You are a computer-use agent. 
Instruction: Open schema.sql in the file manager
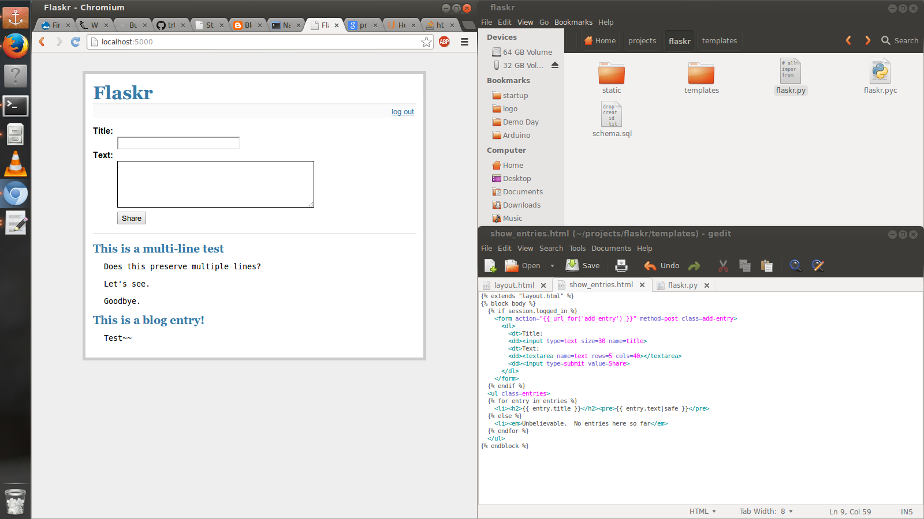point(612,114)
